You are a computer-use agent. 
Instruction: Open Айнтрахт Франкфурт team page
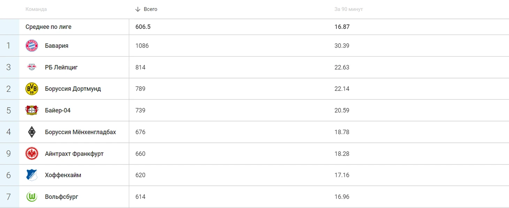point(74,154)
